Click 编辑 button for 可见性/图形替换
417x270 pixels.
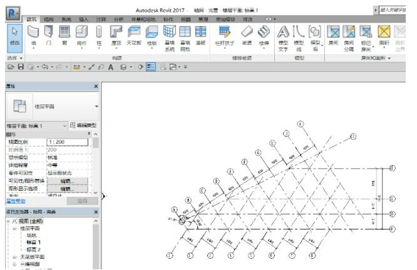(x=66, y=181)
